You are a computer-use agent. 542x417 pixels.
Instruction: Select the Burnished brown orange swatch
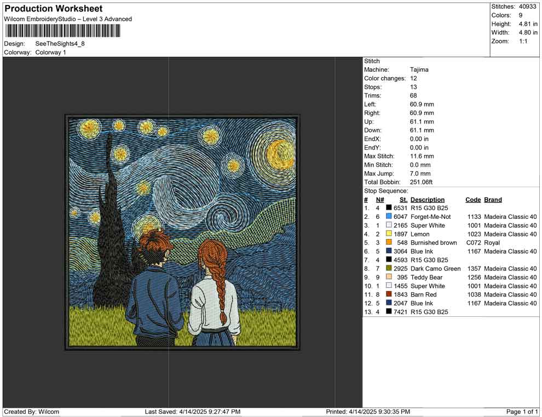(389, 242)
